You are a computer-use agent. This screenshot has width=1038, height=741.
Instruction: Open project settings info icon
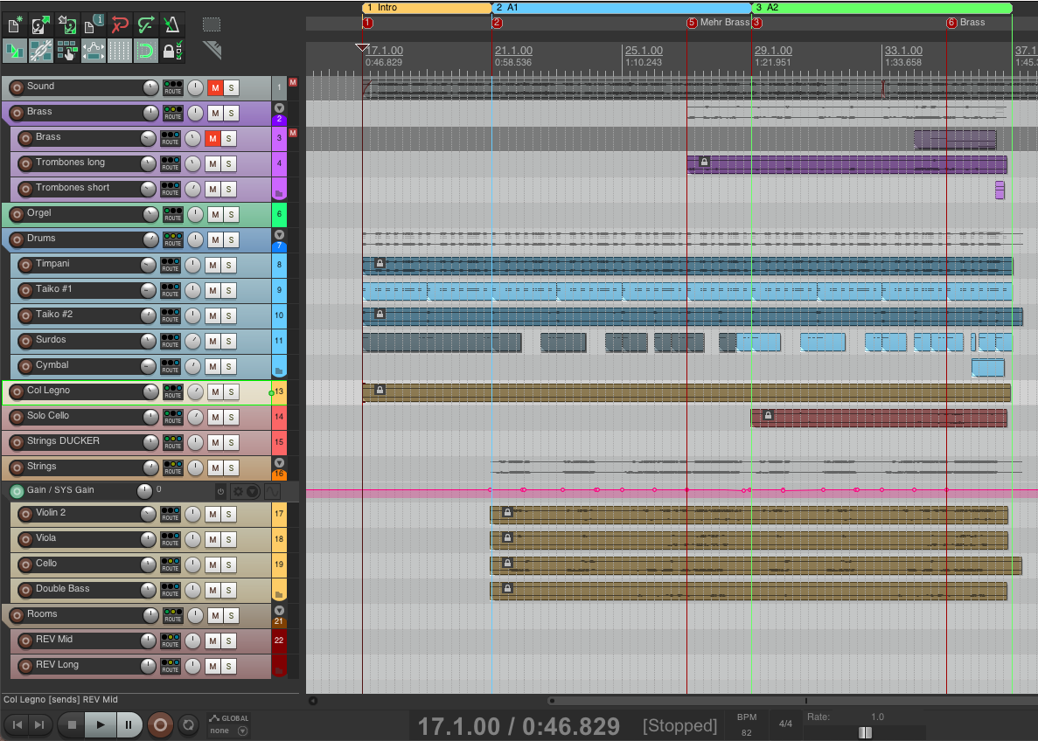tap(94, 24)
